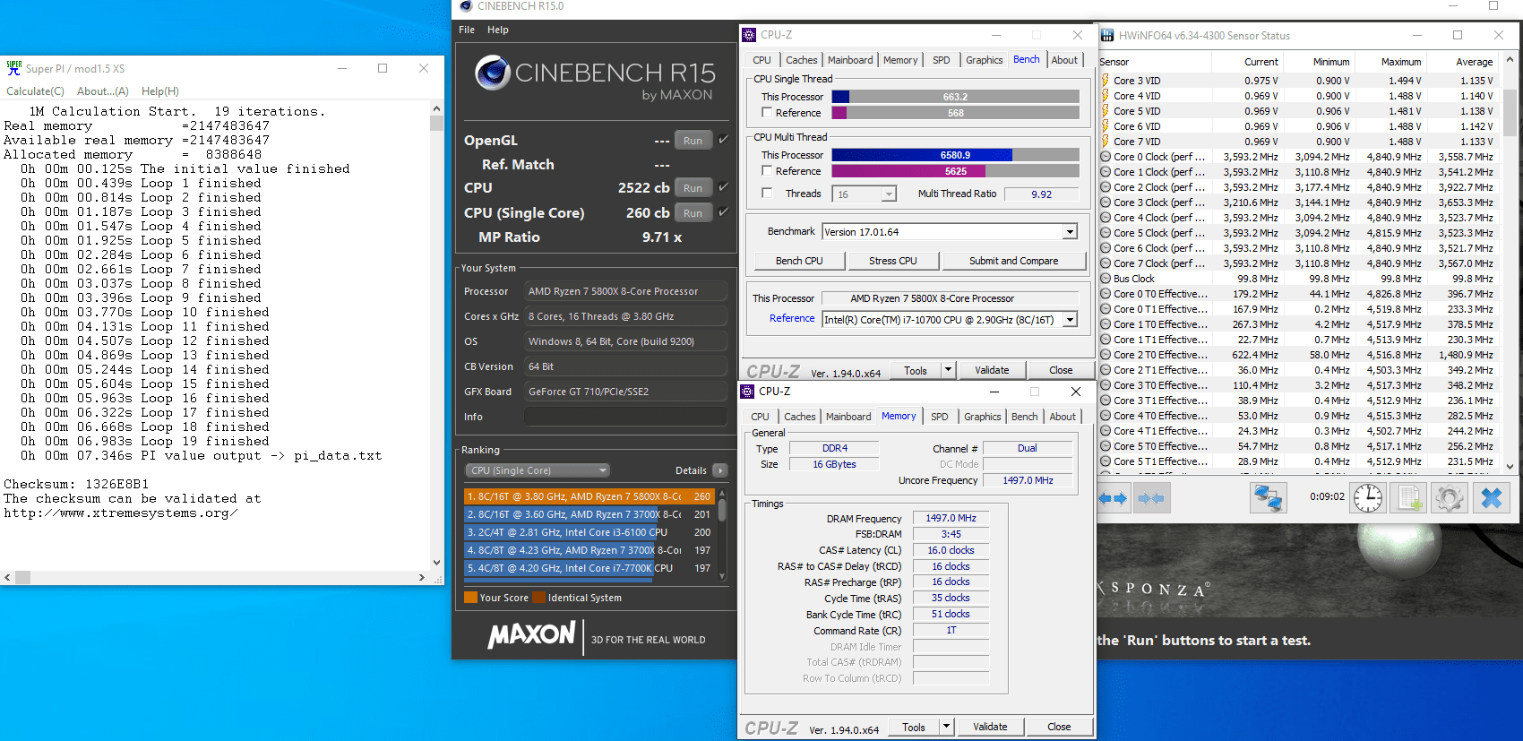Switch to SPD tab in lower CPU-Z
Screen dimensions: 1523x741
tap(939, 417)
